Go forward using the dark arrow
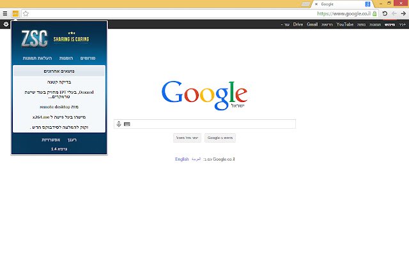Viewport: 409px width, 255px height. point(403,13)
